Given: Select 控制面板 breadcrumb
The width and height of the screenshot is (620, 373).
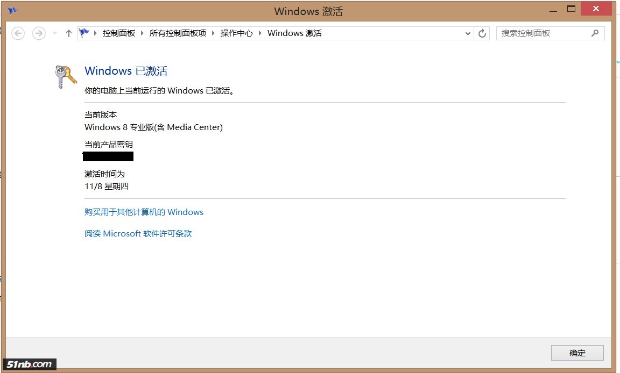Looking at the screenshot, I should pos(118,33).
